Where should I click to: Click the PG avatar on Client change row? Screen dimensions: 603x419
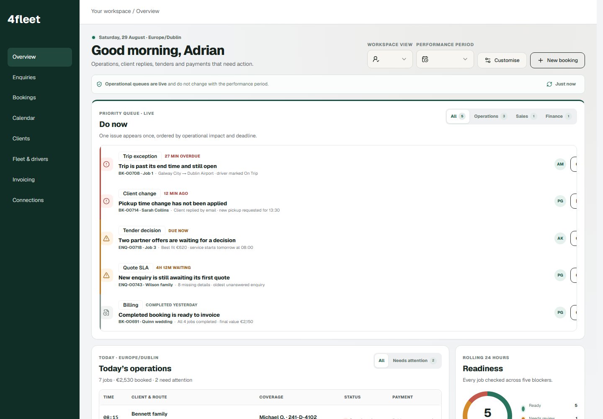pos(560,201)
